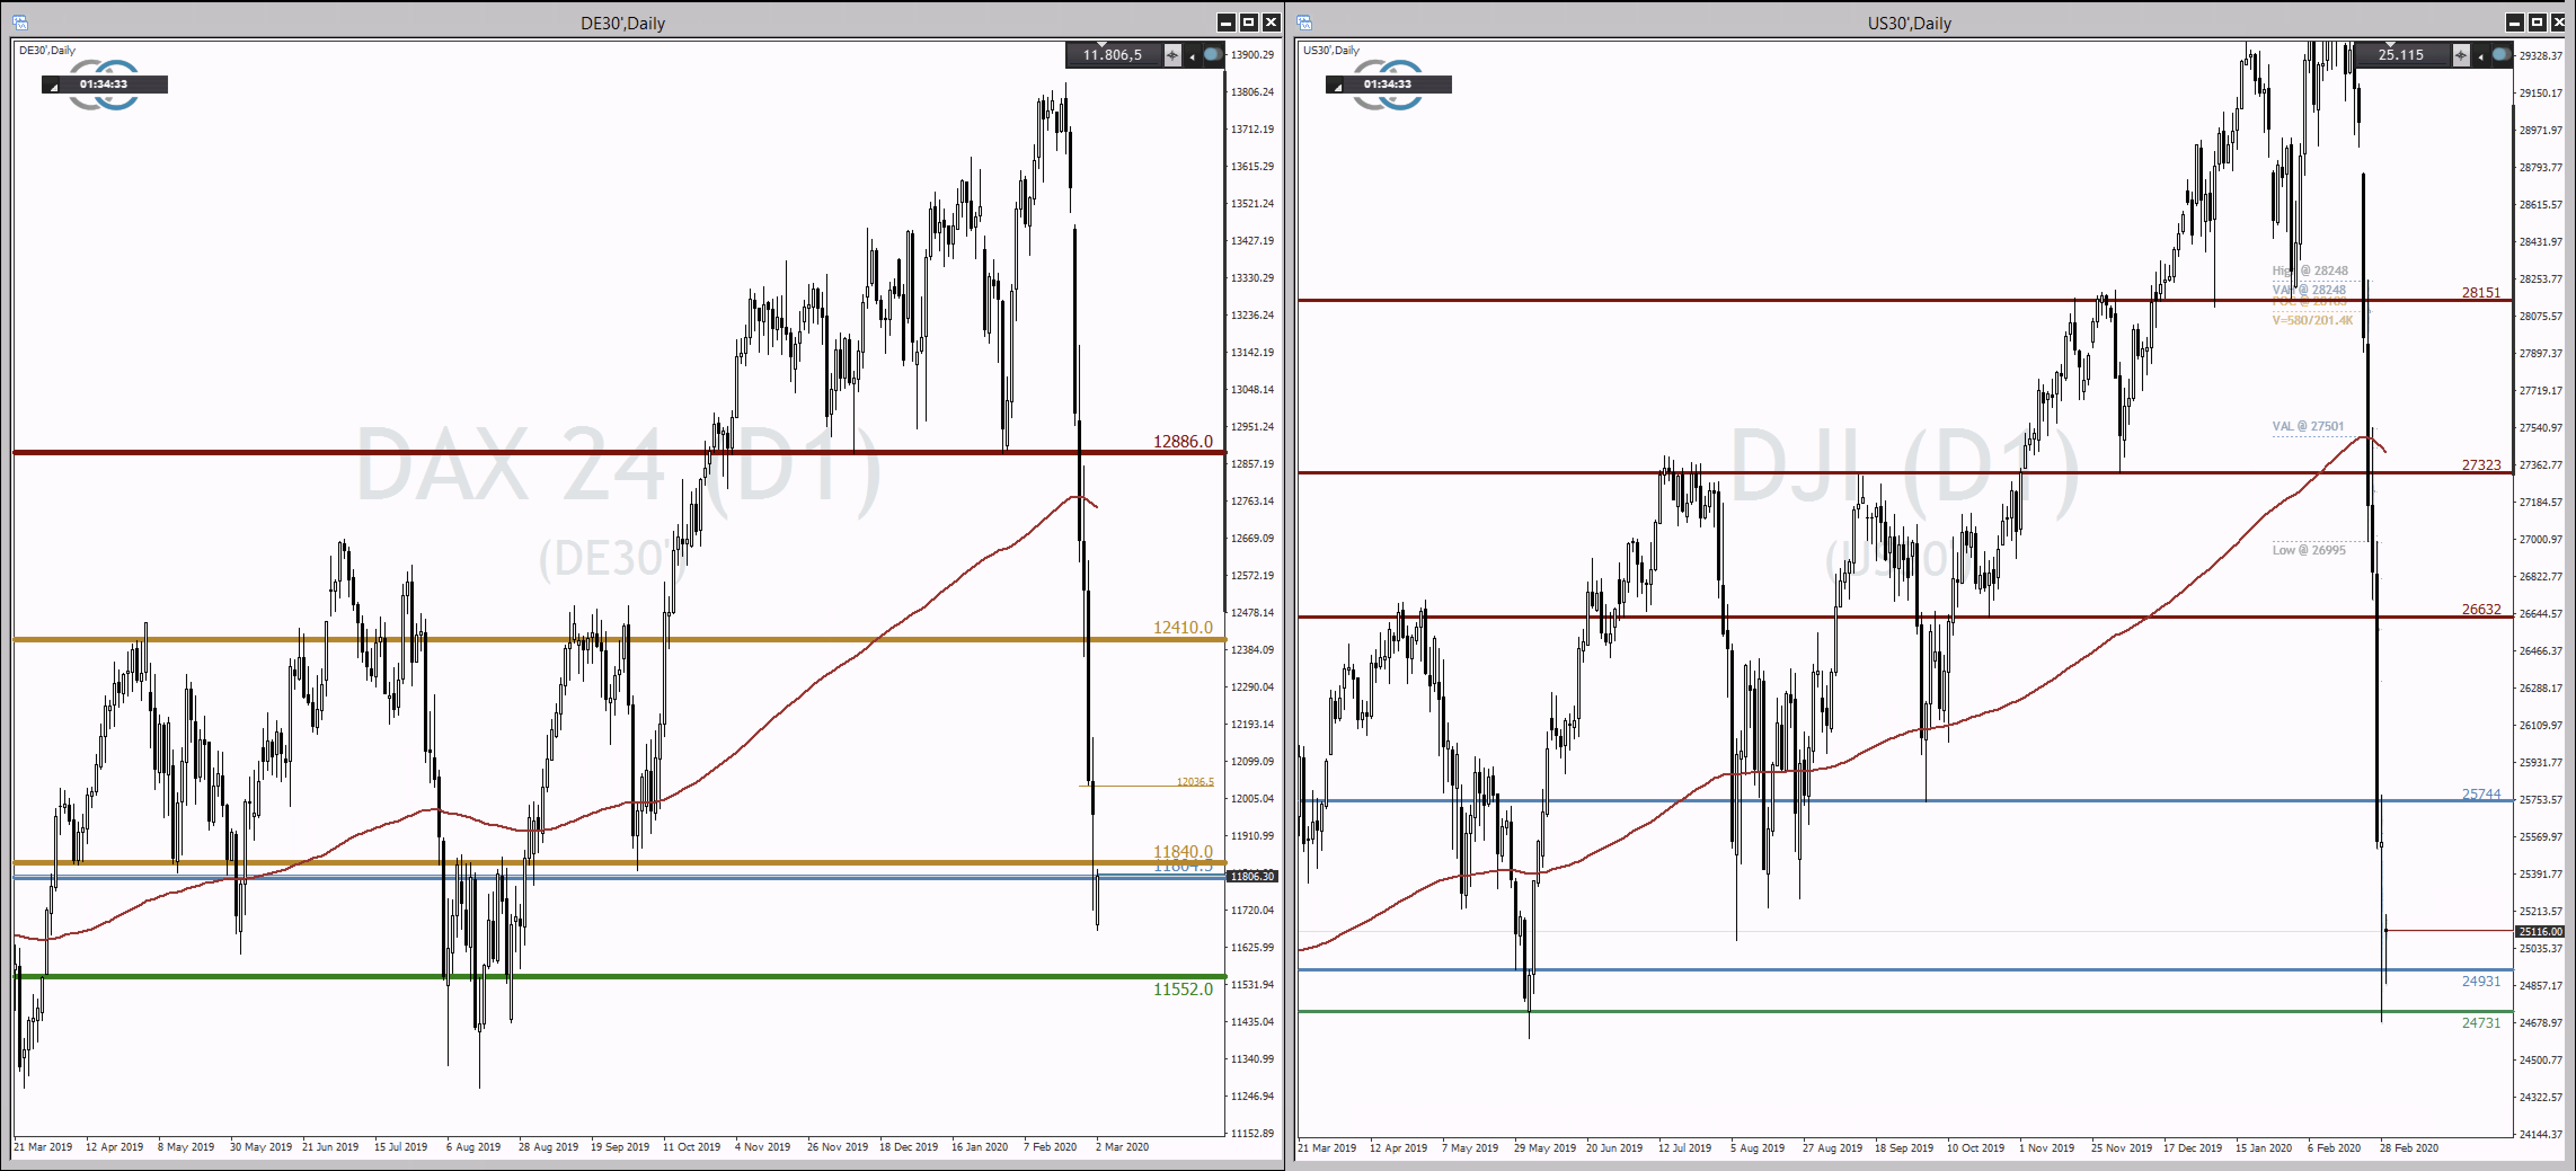The image size is (2576, 1171).
Task: Select the green 11552.0 support label
Action: [1182, 989]
